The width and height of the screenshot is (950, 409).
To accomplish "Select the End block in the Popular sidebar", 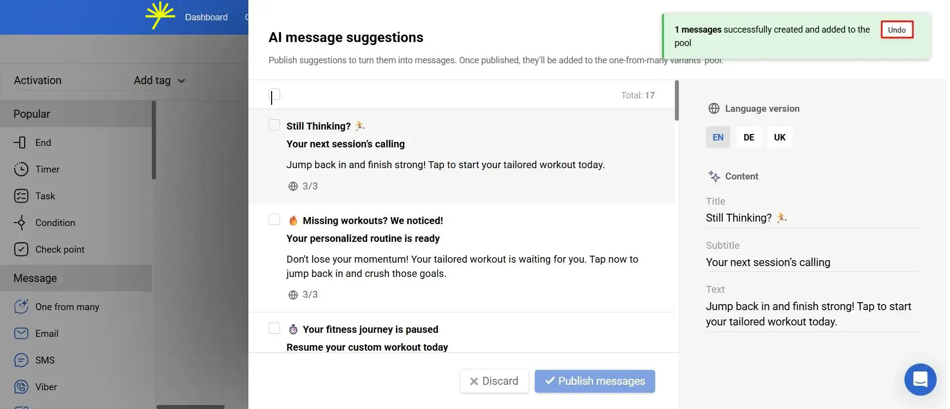I will click(42, 142).
